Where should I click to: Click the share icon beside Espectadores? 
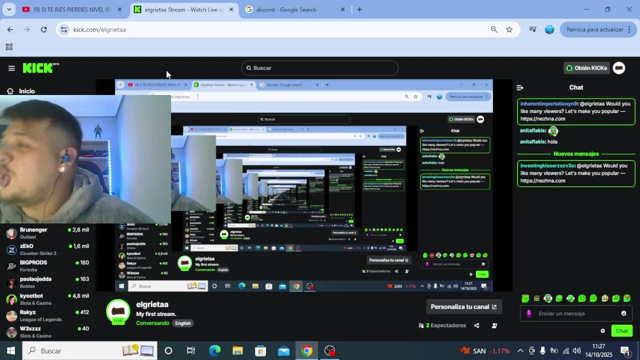[x=476, y=325]
